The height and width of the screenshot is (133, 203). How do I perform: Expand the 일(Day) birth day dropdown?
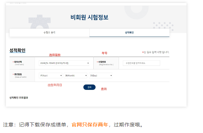[x=101, y=75]
